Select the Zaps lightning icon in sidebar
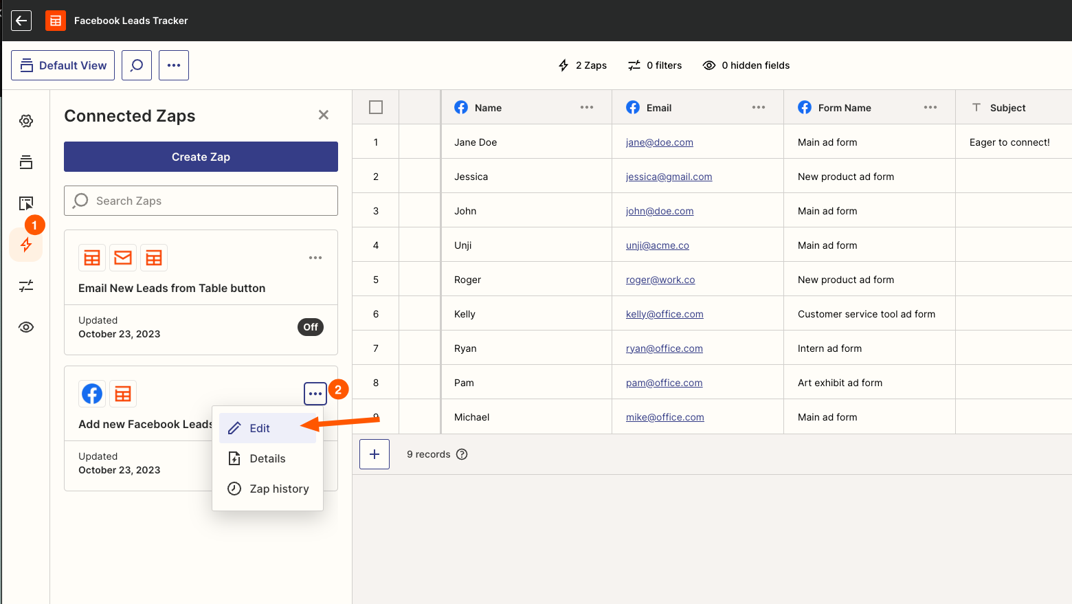 26,245
